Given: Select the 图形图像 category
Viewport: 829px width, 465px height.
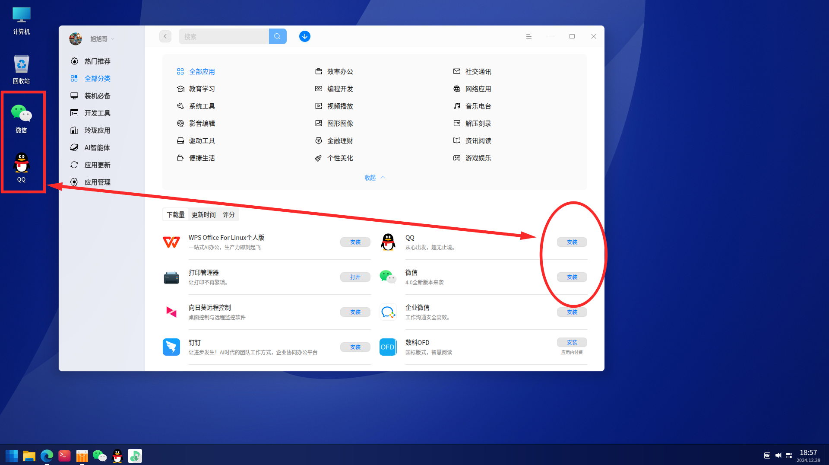Looking at the screenshot, I should [334, 123].
